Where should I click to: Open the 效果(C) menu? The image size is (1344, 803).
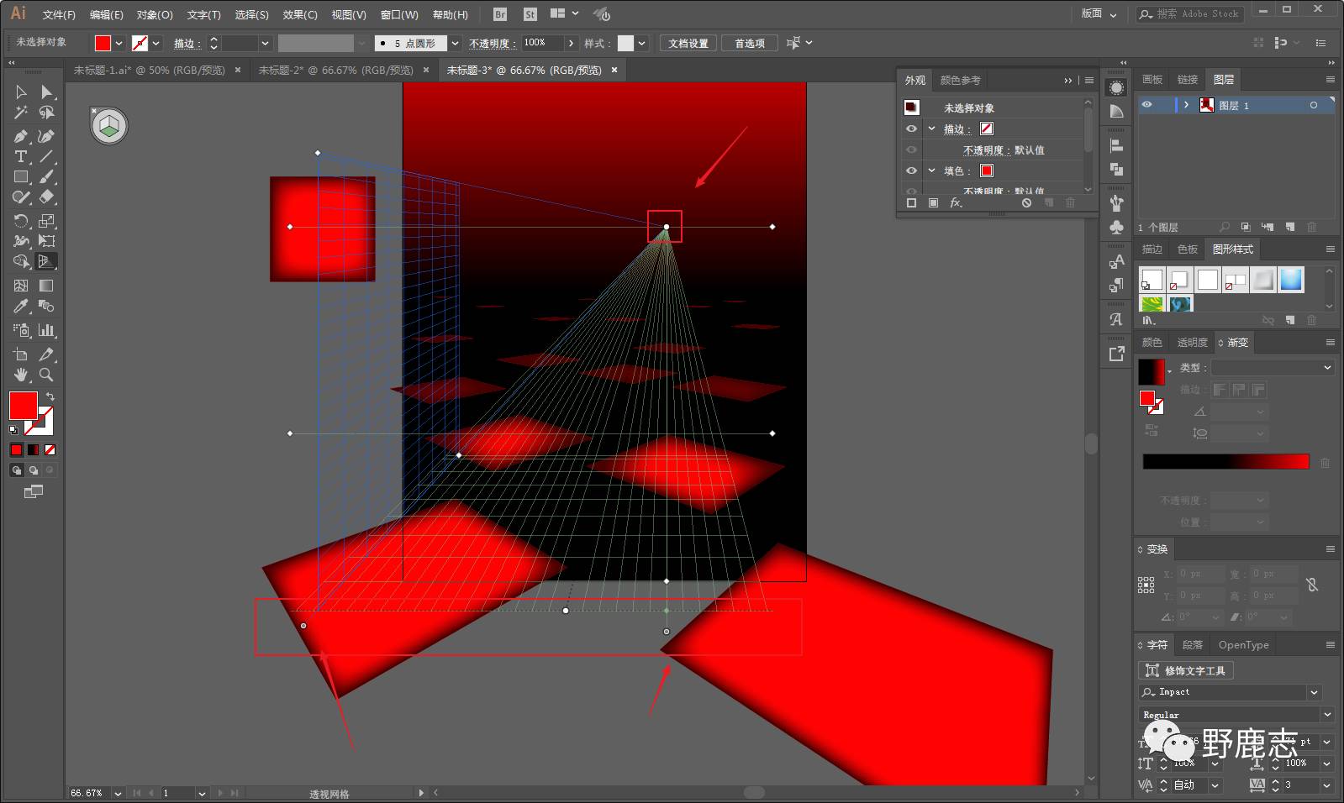[299, 14]
